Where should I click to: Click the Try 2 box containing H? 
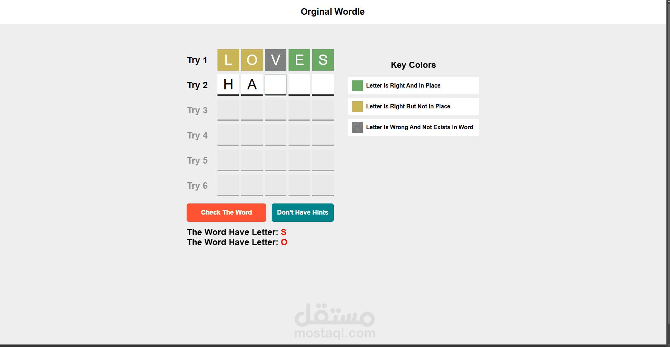(228, 85)
